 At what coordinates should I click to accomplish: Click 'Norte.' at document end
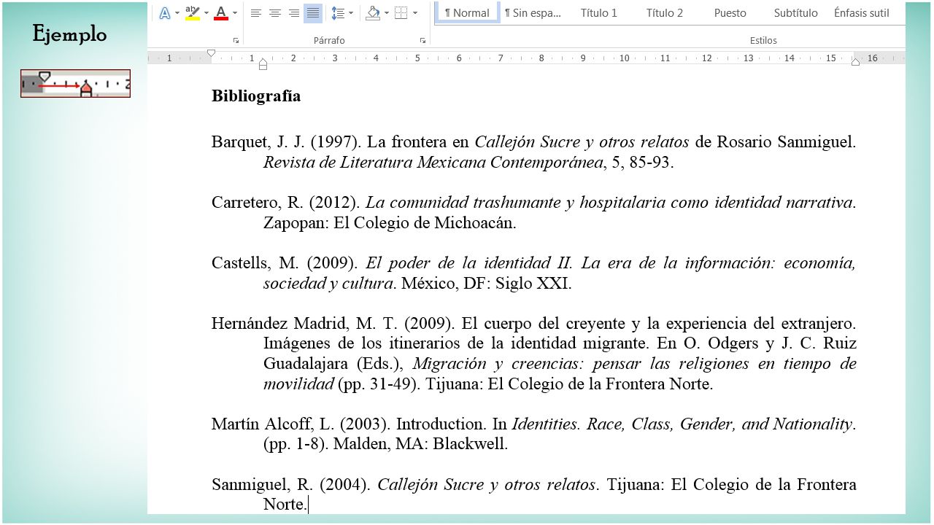tap(285, 504)
